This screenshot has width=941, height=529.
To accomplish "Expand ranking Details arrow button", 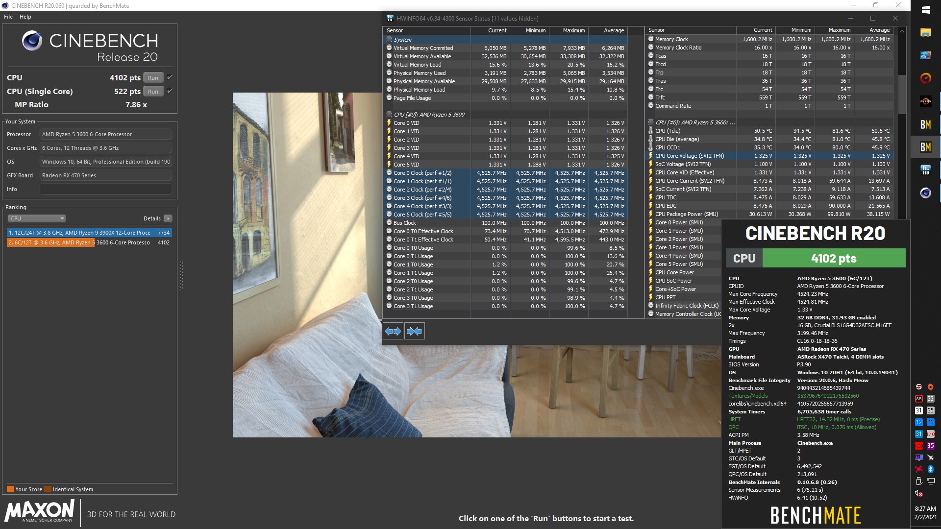I will (168, 218).
